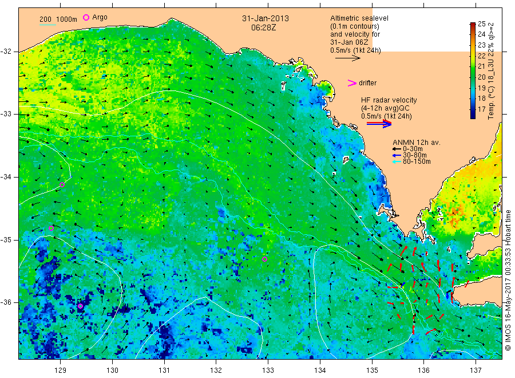Click the green 21 degree section of colorbar

coord(473,66)
